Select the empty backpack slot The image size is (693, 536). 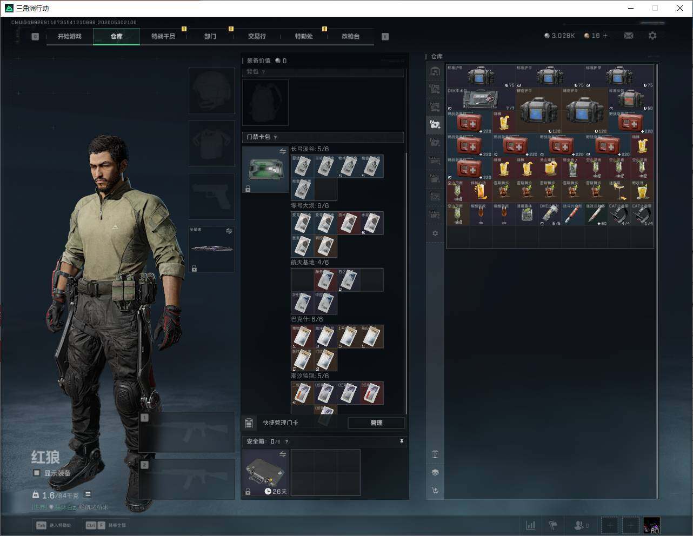265,103
